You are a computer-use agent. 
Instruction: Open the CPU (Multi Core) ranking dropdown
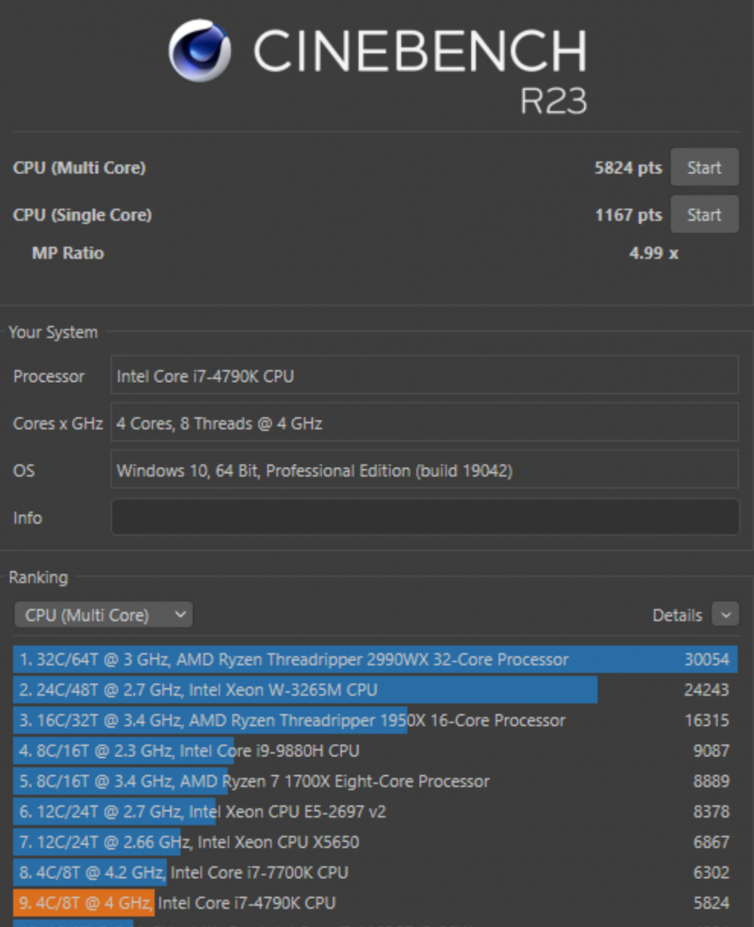click(x=104, y=615)
